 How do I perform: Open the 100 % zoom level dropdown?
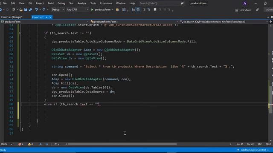(7, 144)
